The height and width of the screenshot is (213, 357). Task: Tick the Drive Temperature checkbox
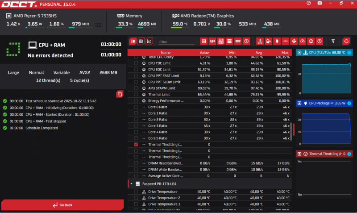click(136, 192)
